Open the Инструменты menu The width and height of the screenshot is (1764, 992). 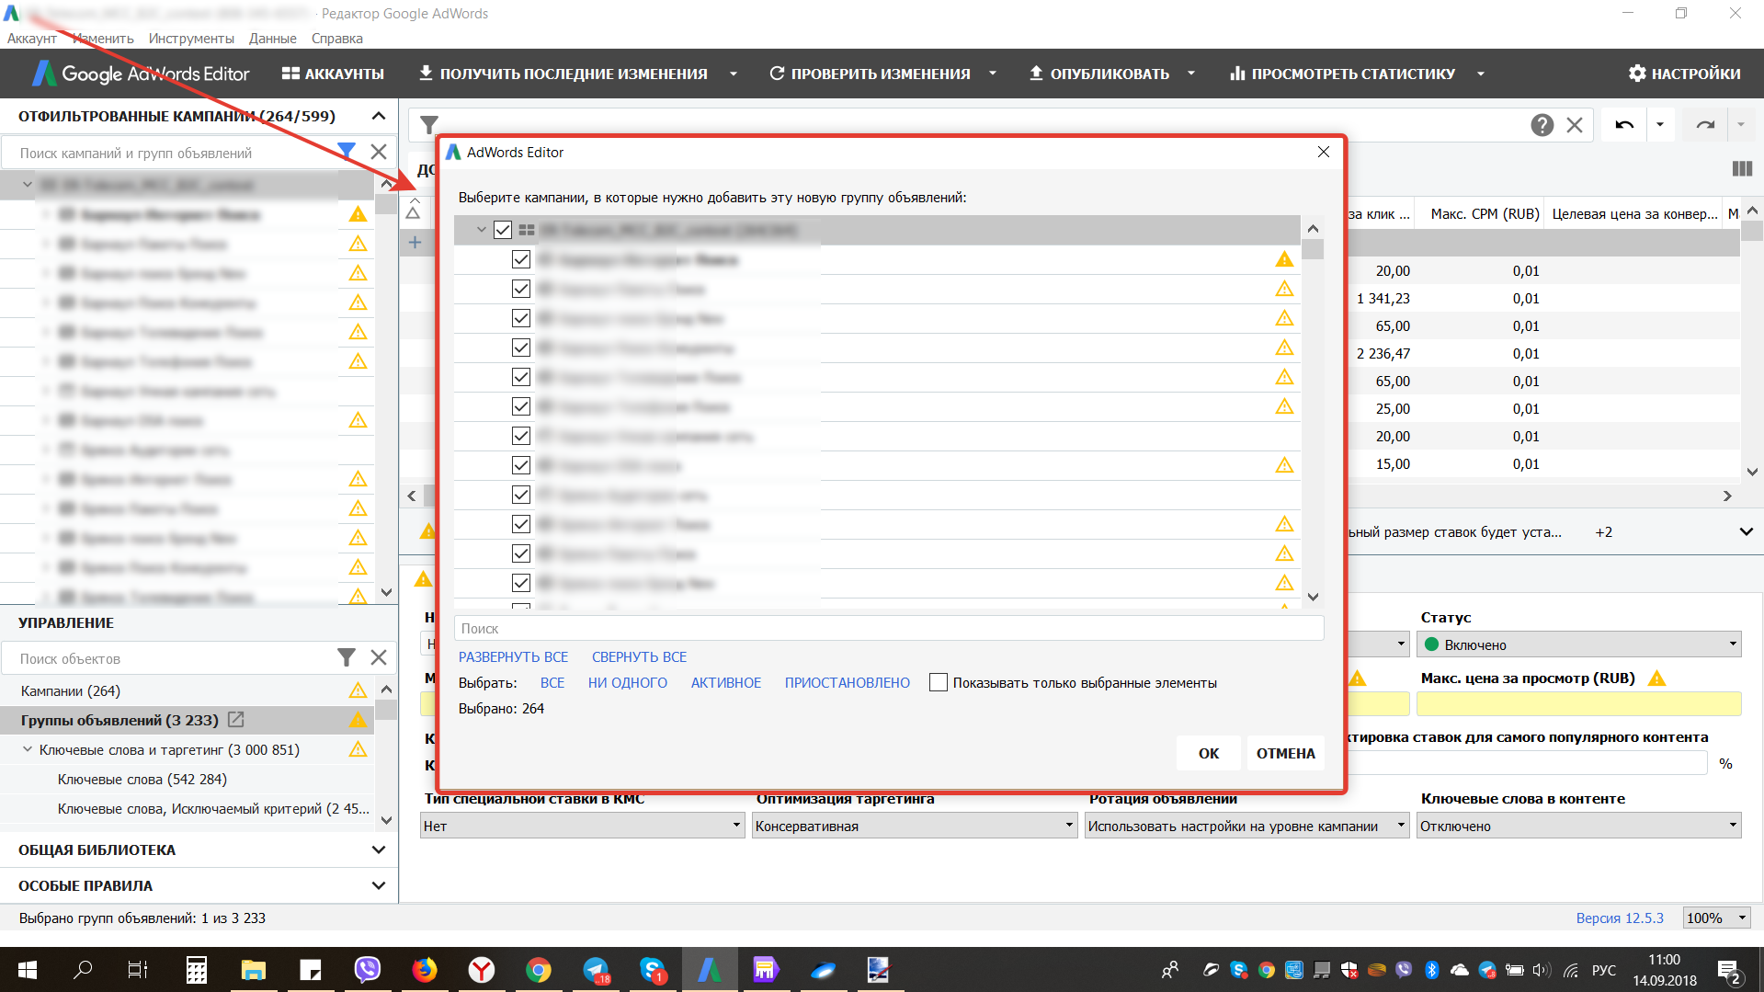pos(191,39)
